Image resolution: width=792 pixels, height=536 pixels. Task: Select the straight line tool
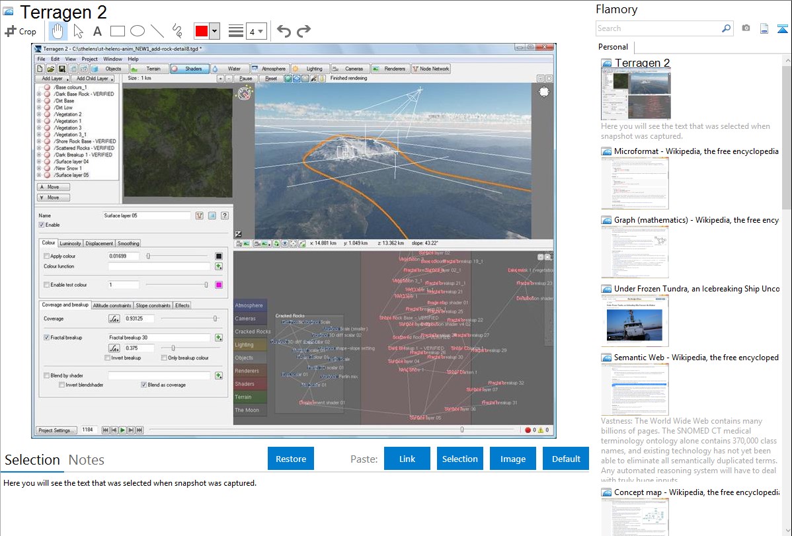tap(157, 31)
